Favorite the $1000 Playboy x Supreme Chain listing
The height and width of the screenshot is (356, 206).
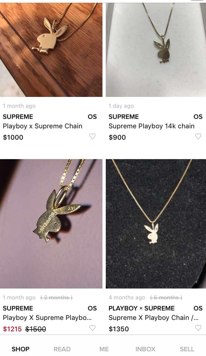tap(92, 136)
